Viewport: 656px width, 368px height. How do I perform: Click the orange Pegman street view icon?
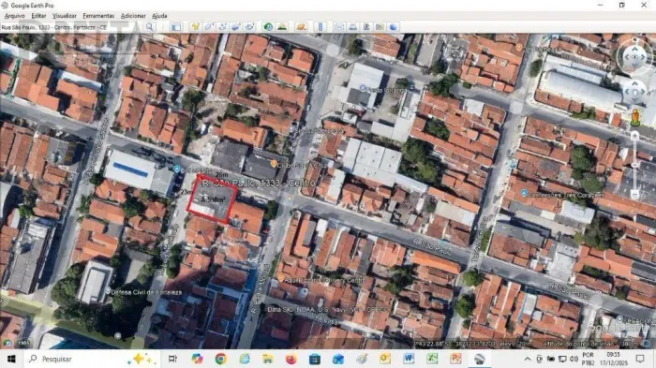coord(634,117)
